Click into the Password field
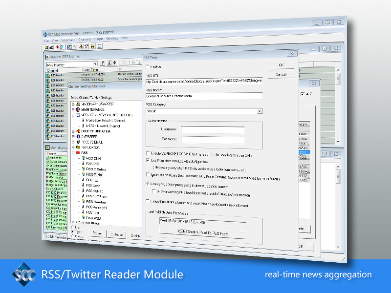Viewport: 391px width, 293px height. (213, 140)
